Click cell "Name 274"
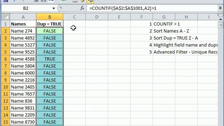The width and height of the screenshot is (224, 126). pyautogui.click(x=23, y=31)
